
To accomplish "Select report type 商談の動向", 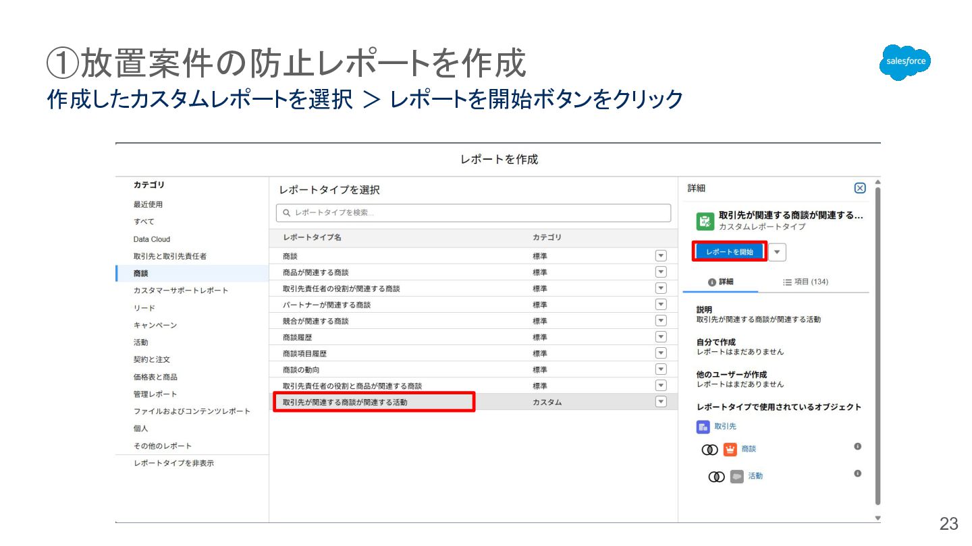I will click(302, 369).
